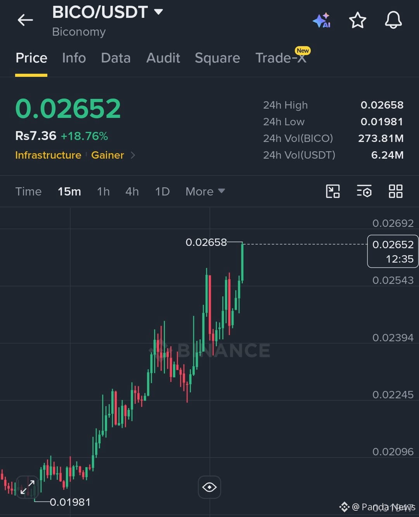419x517 pixels.
Task: Click the 24h Vol(USDT) value 6.24M
Action: tap(387, 155)
